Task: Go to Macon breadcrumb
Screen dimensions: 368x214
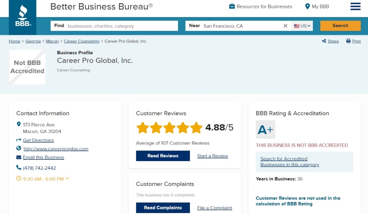Action: tap(52, 41)
